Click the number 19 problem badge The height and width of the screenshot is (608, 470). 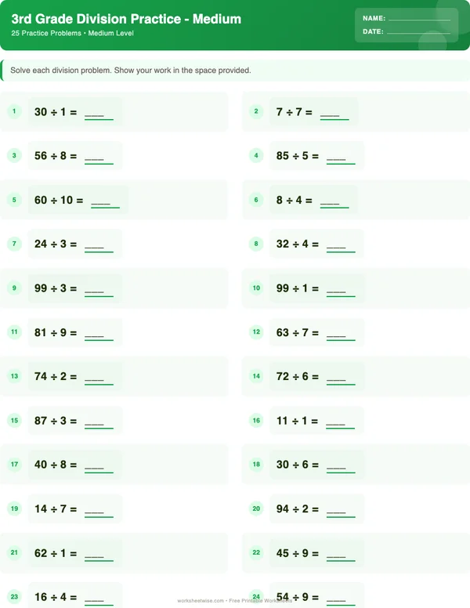14,508
